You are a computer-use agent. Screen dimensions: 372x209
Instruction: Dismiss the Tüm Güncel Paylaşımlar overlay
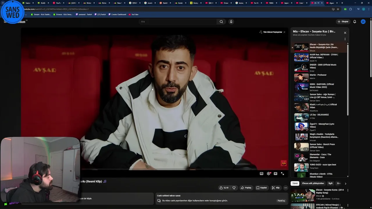point(284,32)
